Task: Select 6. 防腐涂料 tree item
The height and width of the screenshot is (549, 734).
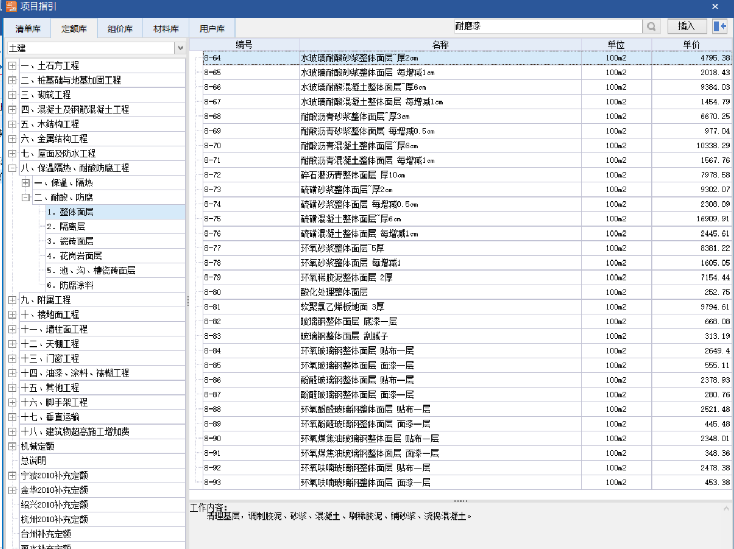Action: [x=115, y=285]
